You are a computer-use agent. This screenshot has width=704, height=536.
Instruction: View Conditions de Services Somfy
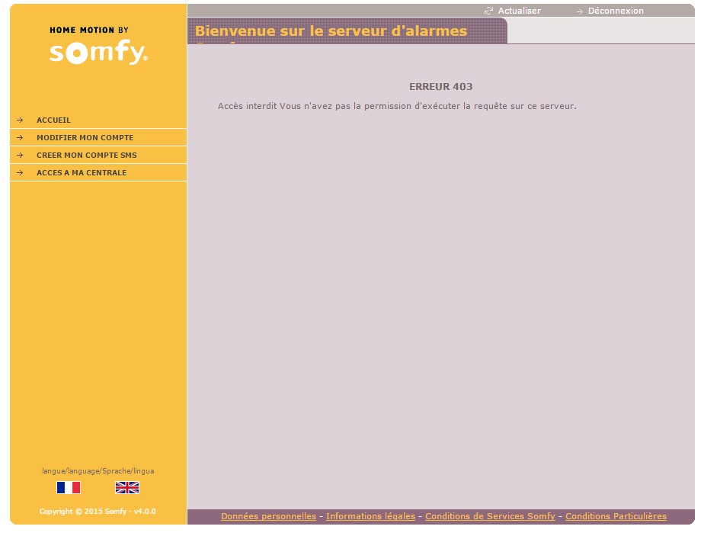[490, 517]
